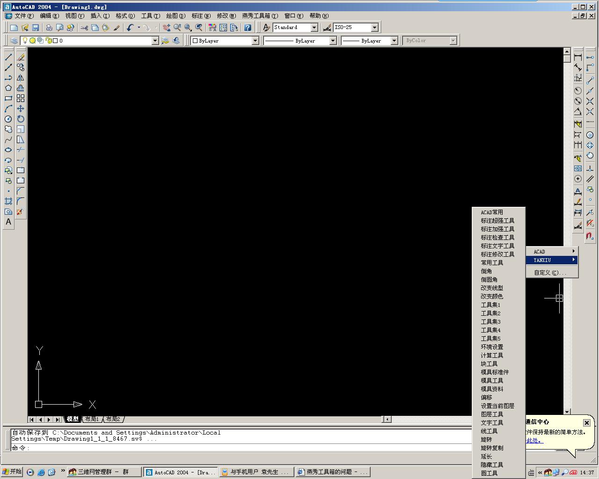This screenshot has height=479, width=599.
Task: Select the Copy Object tool
Action: (x=21, y=67)
